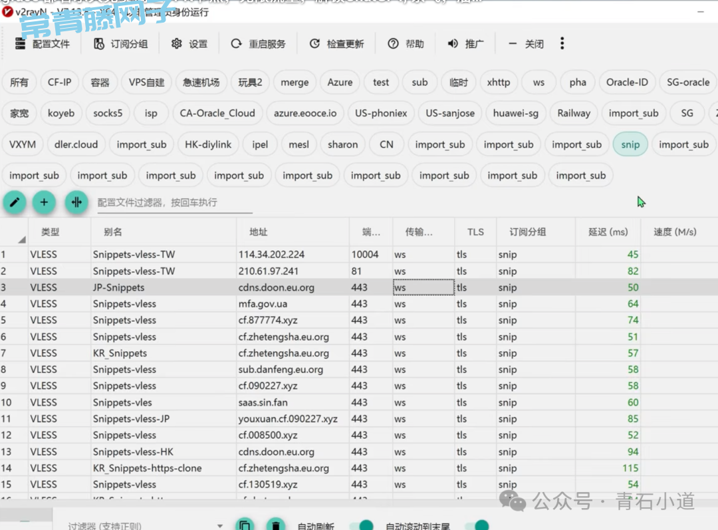The image size is (718, 530).
Task: Click the 配置文件过滤器 filter input field
Action: (x=174, y=202)
